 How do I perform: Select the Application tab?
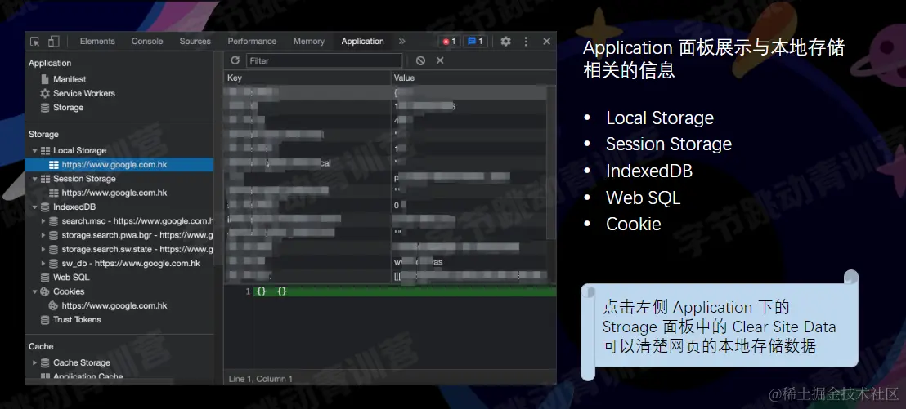pos(362,42)
